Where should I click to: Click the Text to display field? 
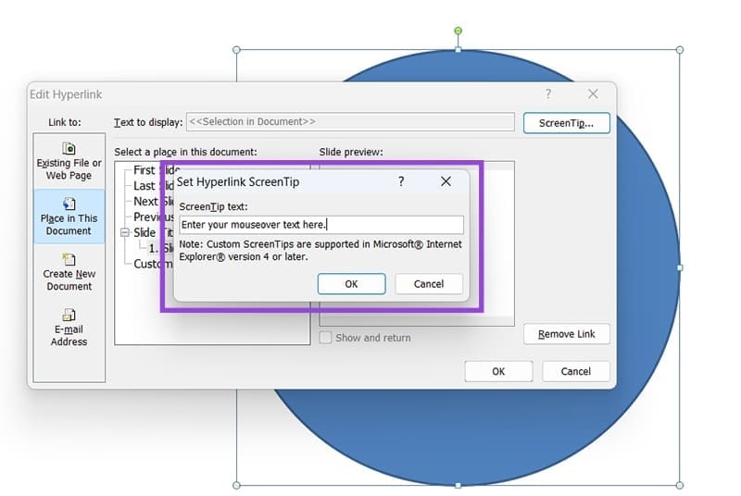click(x=351, y=122)
